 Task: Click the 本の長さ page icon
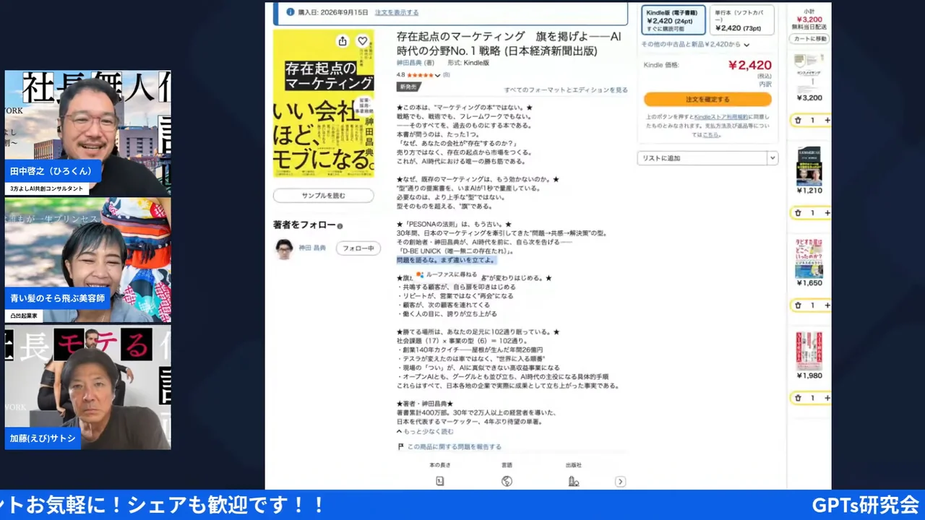(439, 481)
